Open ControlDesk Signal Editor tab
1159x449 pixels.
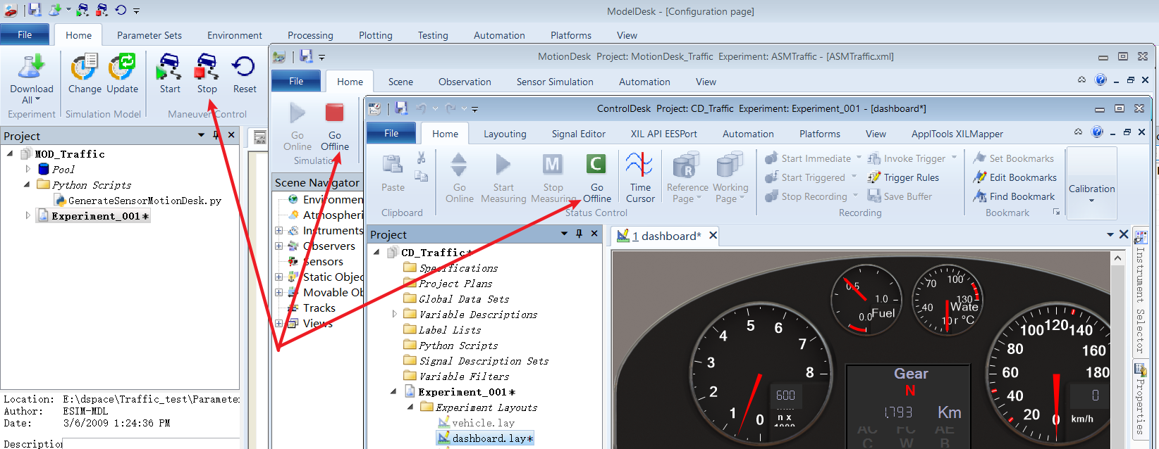tap(578, 134)
